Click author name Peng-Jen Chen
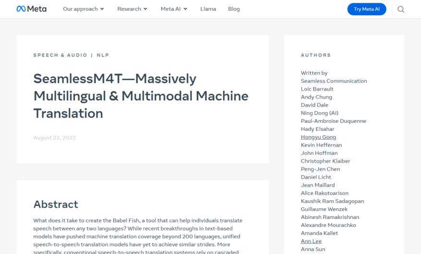The image size is (421, 254). coord(320,169)
